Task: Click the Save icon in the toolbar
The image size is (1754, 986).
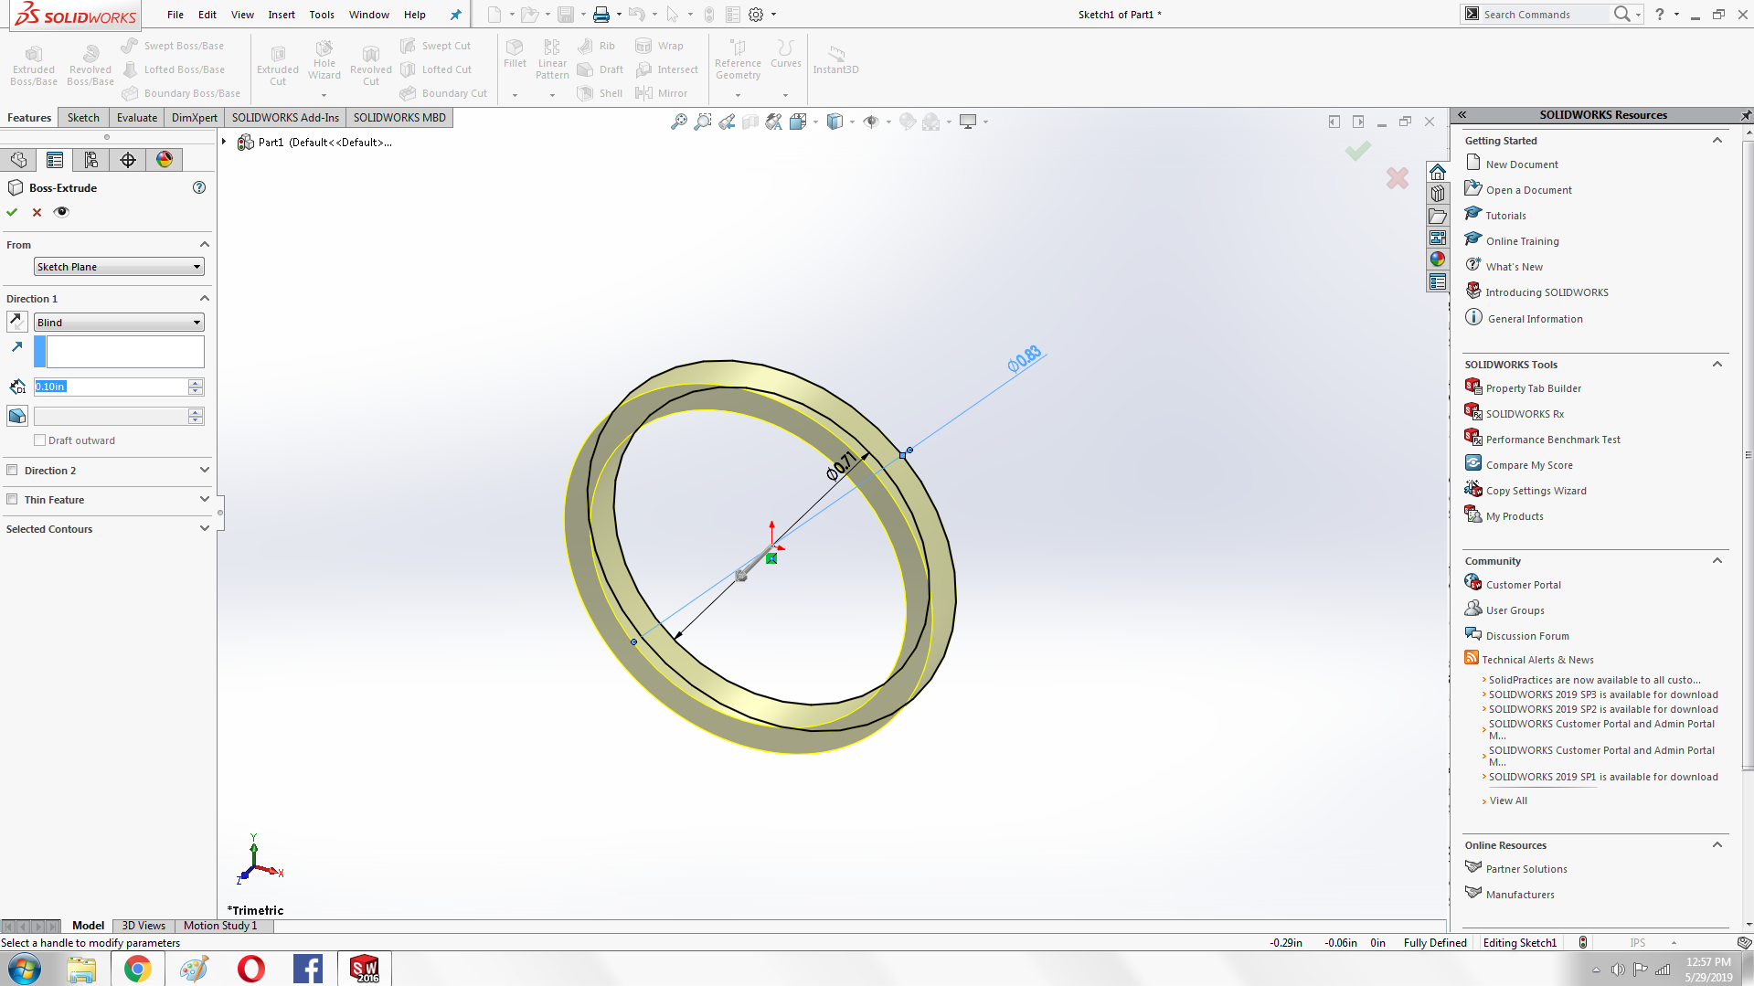Action: (x=566, y=15)
